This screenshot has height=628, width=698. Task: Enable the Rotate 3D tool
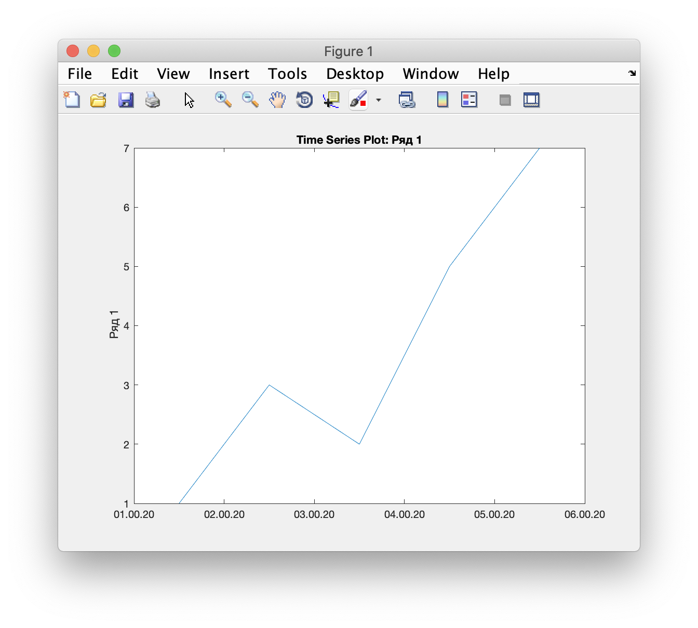[x=304, y=100]
